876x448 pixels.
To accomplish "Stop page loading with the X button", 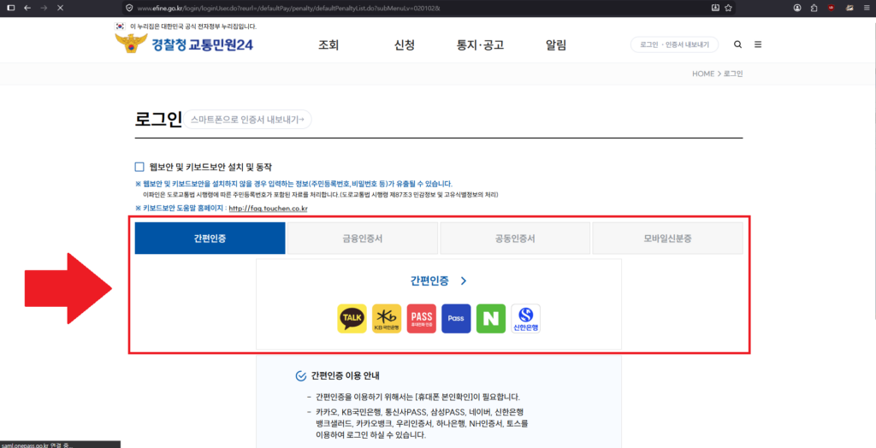I will point(60,8).
